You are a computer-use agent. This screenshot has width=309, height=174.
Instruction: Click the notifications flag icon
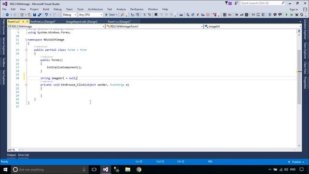(x=228, y=3)
